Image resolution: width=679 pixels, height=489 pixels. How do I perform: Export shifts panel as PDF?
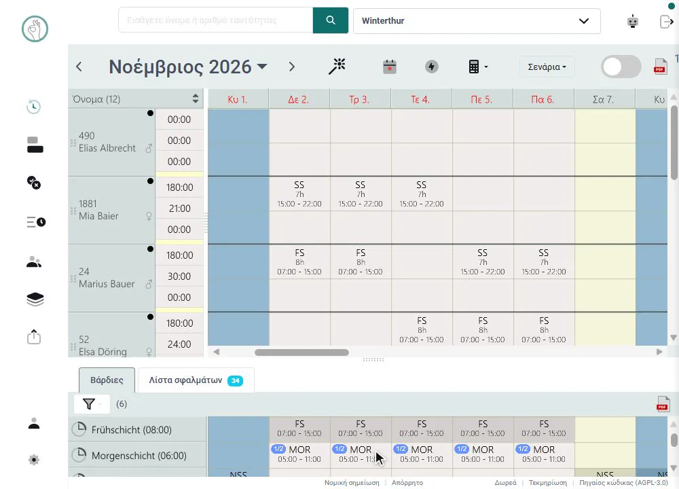pyautogui.click(x=663, y=404)
